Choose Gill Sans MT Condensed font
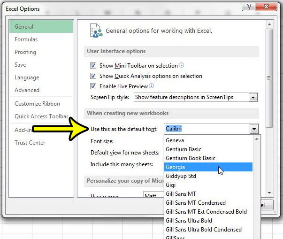Screen dimensions: 283x239 pyautogui.click(x=208, y=202)
